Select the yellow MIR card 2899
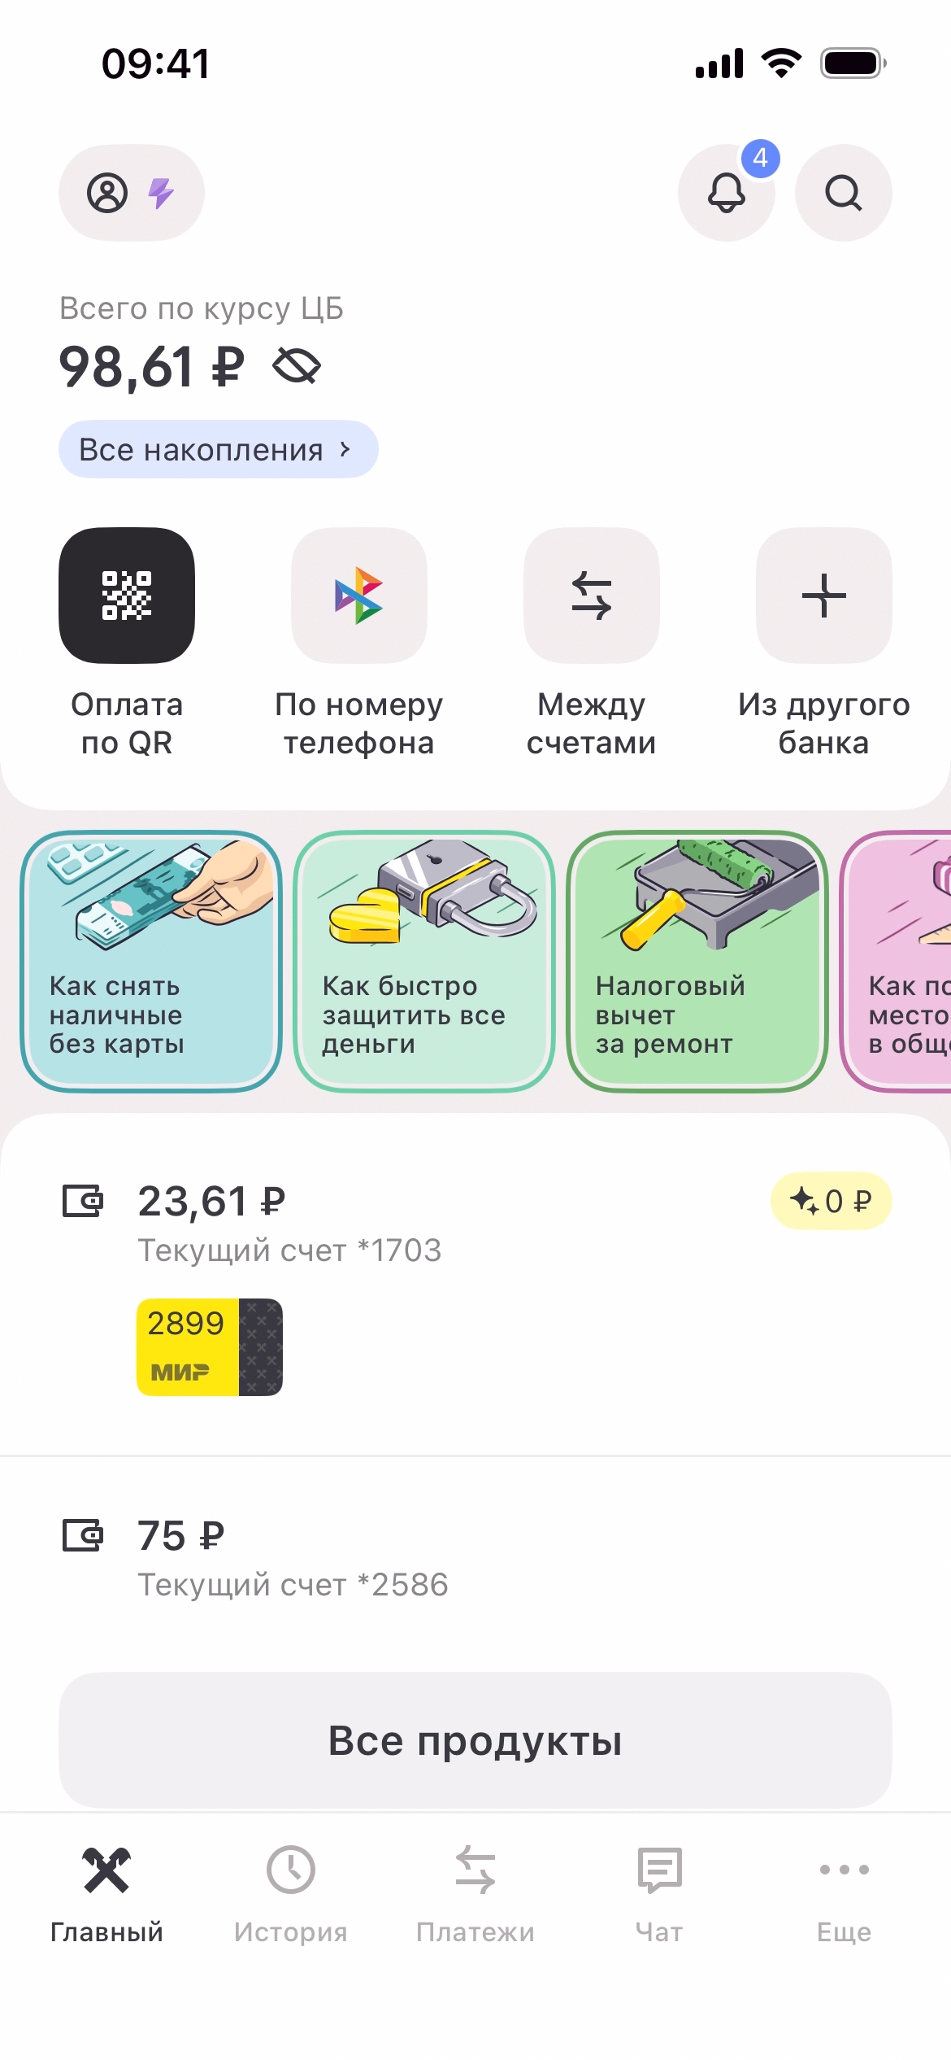The image size is (951, 2060). (209, 1347)
